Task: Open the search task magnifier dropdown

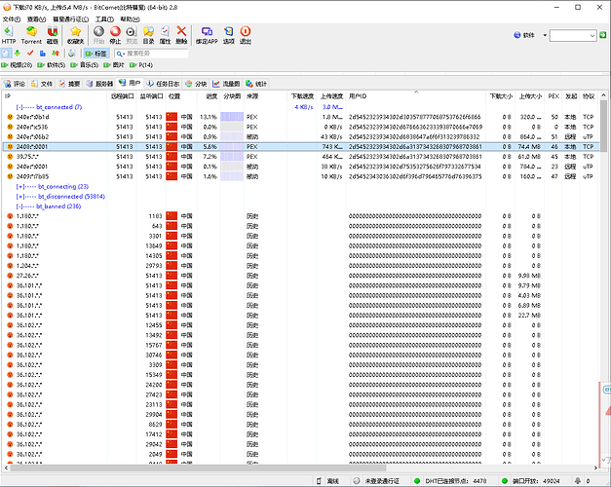Action: point(120,54)
